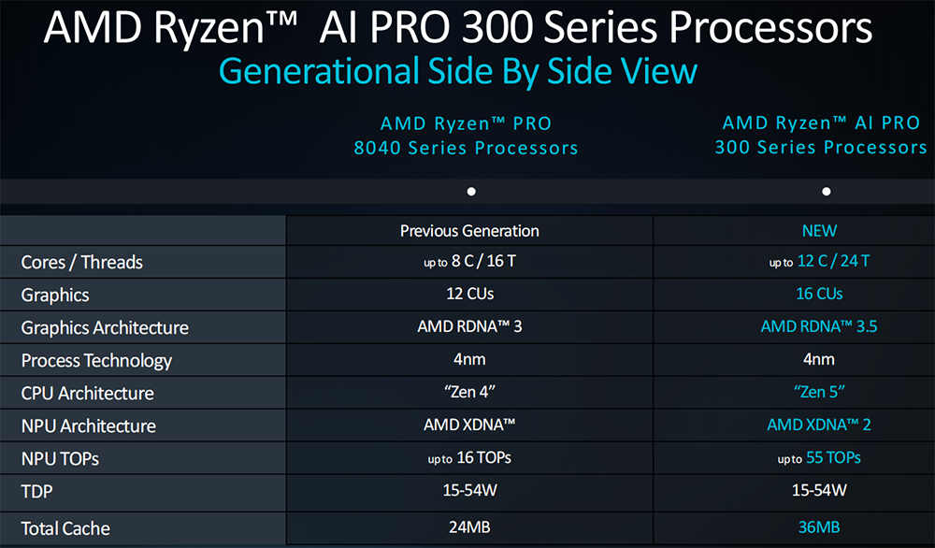Click the "Previous Generation" column header
The height and width of the screenshot is (548, 935).
pos(469,230)
